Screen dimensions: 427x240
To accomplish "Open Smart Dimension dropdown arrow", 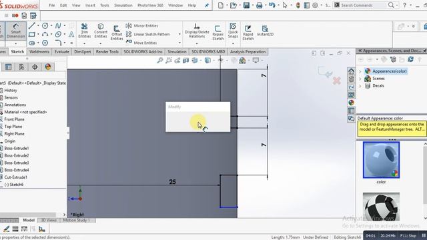I will click(16, 43).
